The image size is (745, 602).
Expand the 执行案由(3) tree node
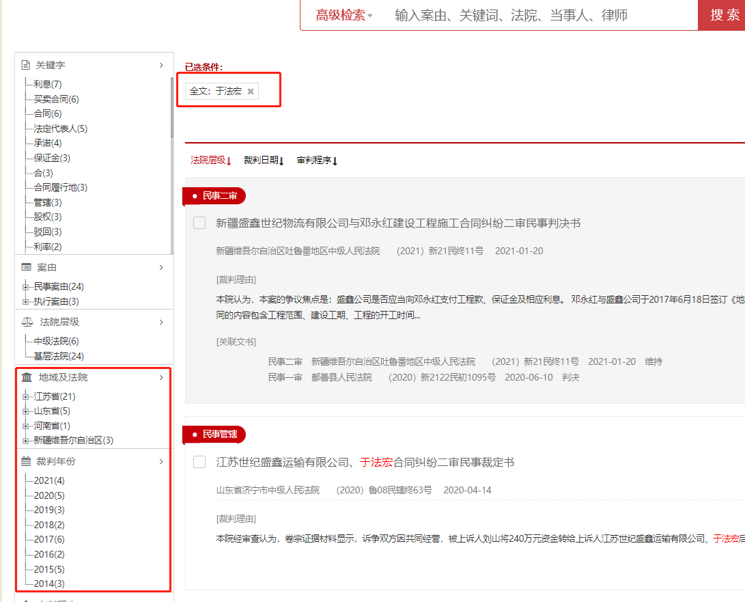[x=26, y=301]
